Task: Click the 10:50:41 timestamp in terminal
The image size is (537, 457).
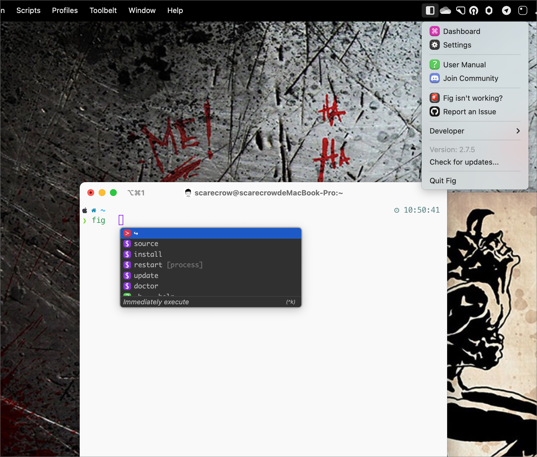Action: click(x=421, y=210)
